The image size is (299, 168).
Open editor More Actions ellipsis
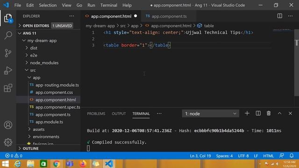(290, 16)
